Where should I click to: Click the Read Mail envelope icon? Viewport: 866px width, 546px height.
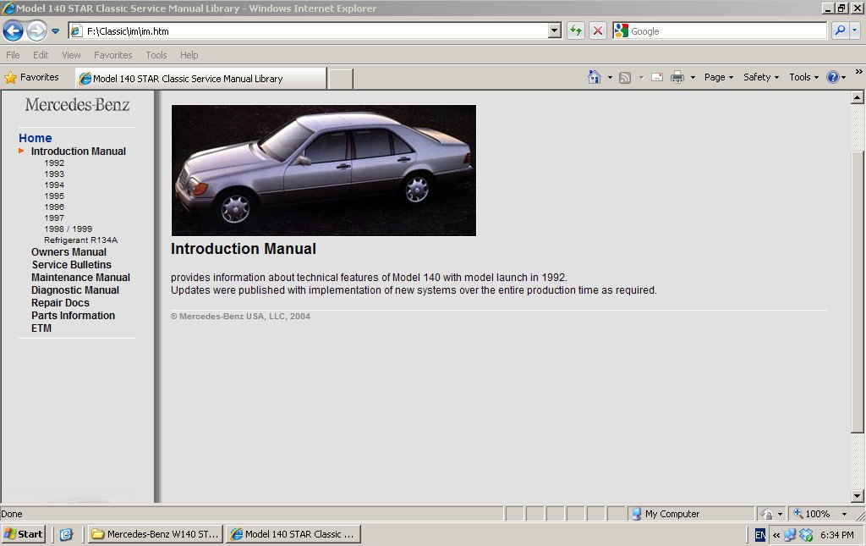tap(656, 77)
